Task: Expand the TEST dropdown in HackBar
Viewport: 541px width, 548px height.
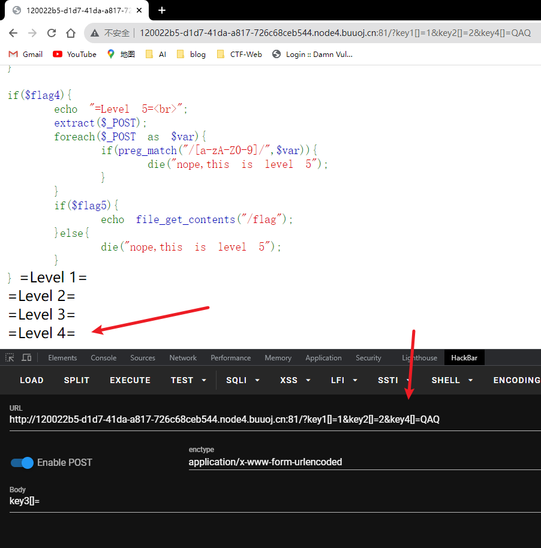Action: 188,380
